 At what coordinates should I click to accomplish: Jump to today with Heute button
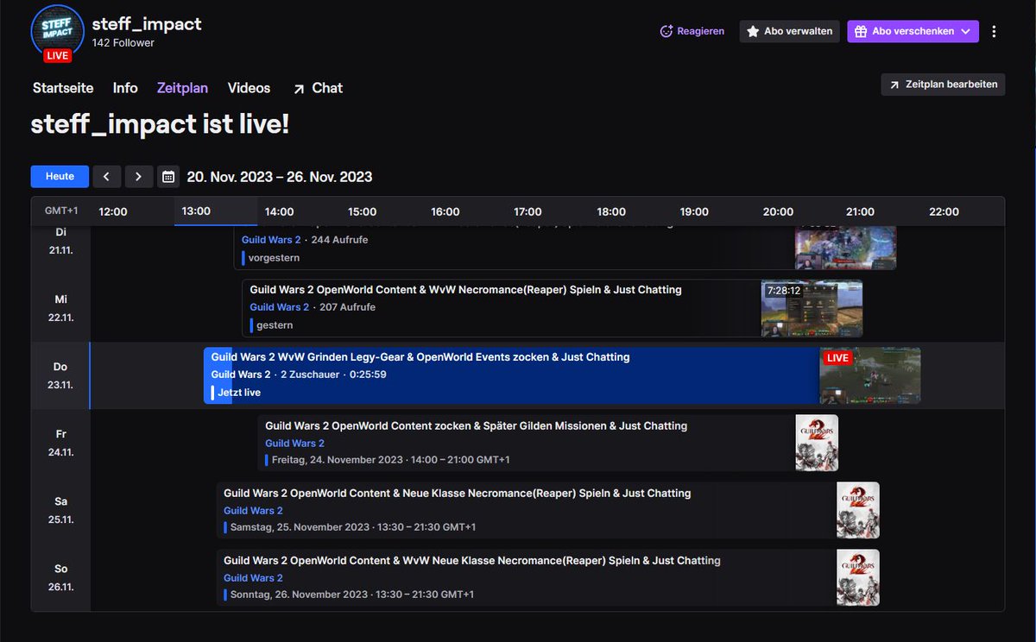(x=60, y=177)
